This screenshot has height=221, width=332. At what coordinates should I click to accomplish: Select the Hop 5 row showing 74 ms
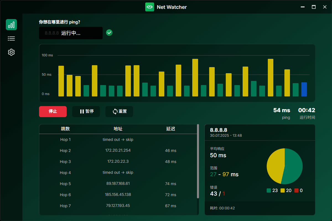(x=118, y=184)
